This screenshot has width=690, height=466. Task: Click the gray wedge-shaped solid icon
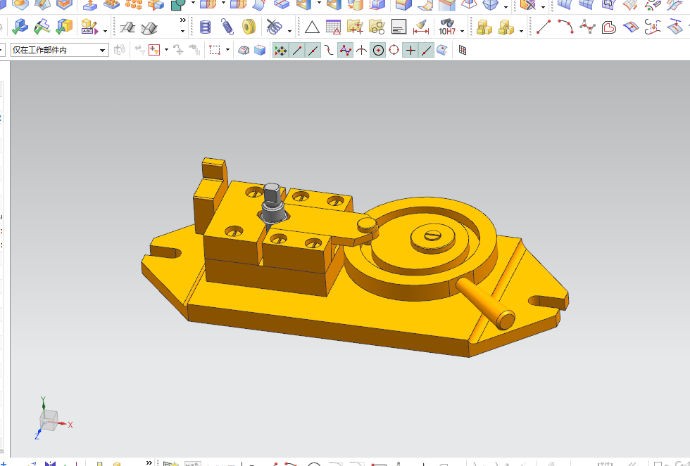click(x=244, y=50)
